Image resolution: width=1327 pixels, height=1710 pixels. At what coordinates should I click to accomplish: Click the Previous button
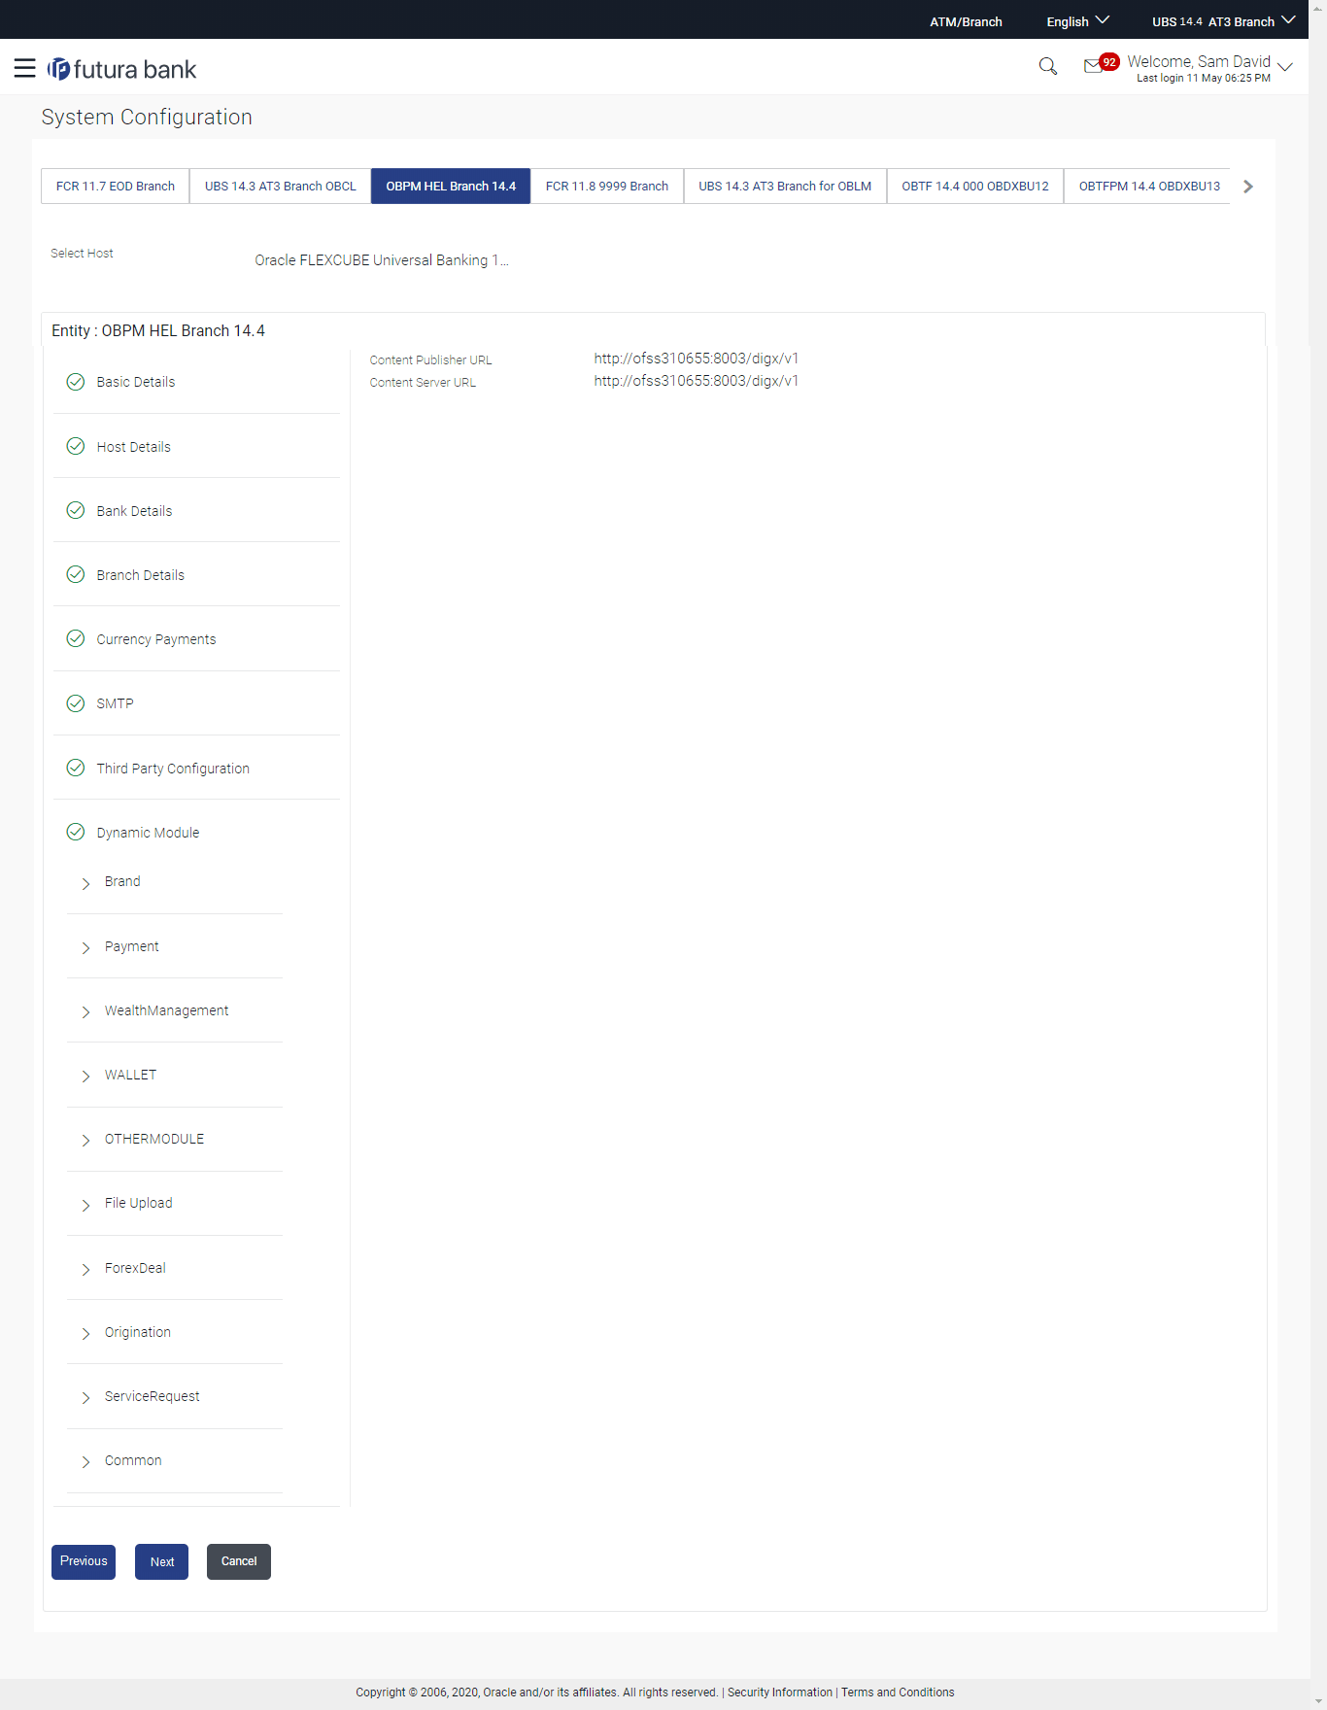[x=84, y=1561]
